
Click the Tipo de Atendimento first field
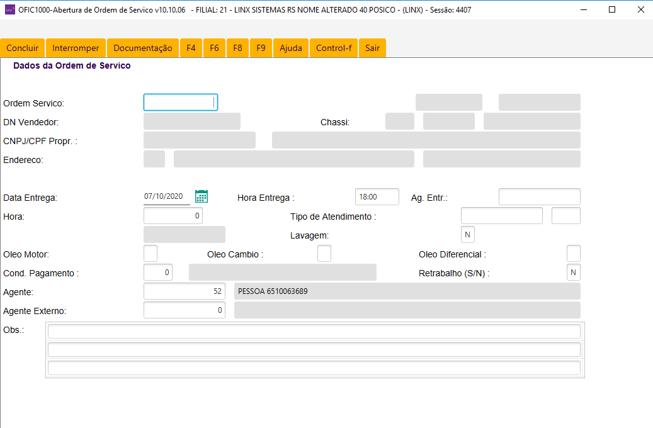(502, 216)
